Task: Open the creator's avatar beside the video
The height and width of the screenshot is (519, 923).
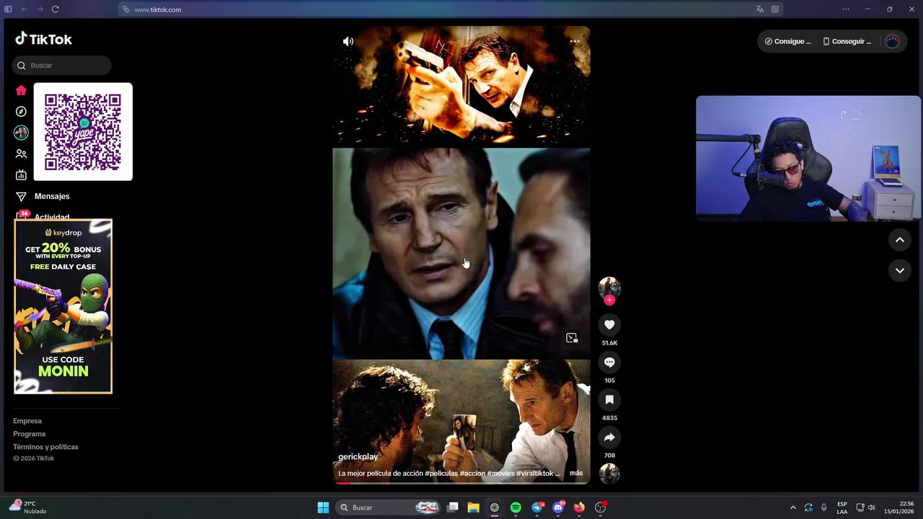Action: click(x=609, y=287)
